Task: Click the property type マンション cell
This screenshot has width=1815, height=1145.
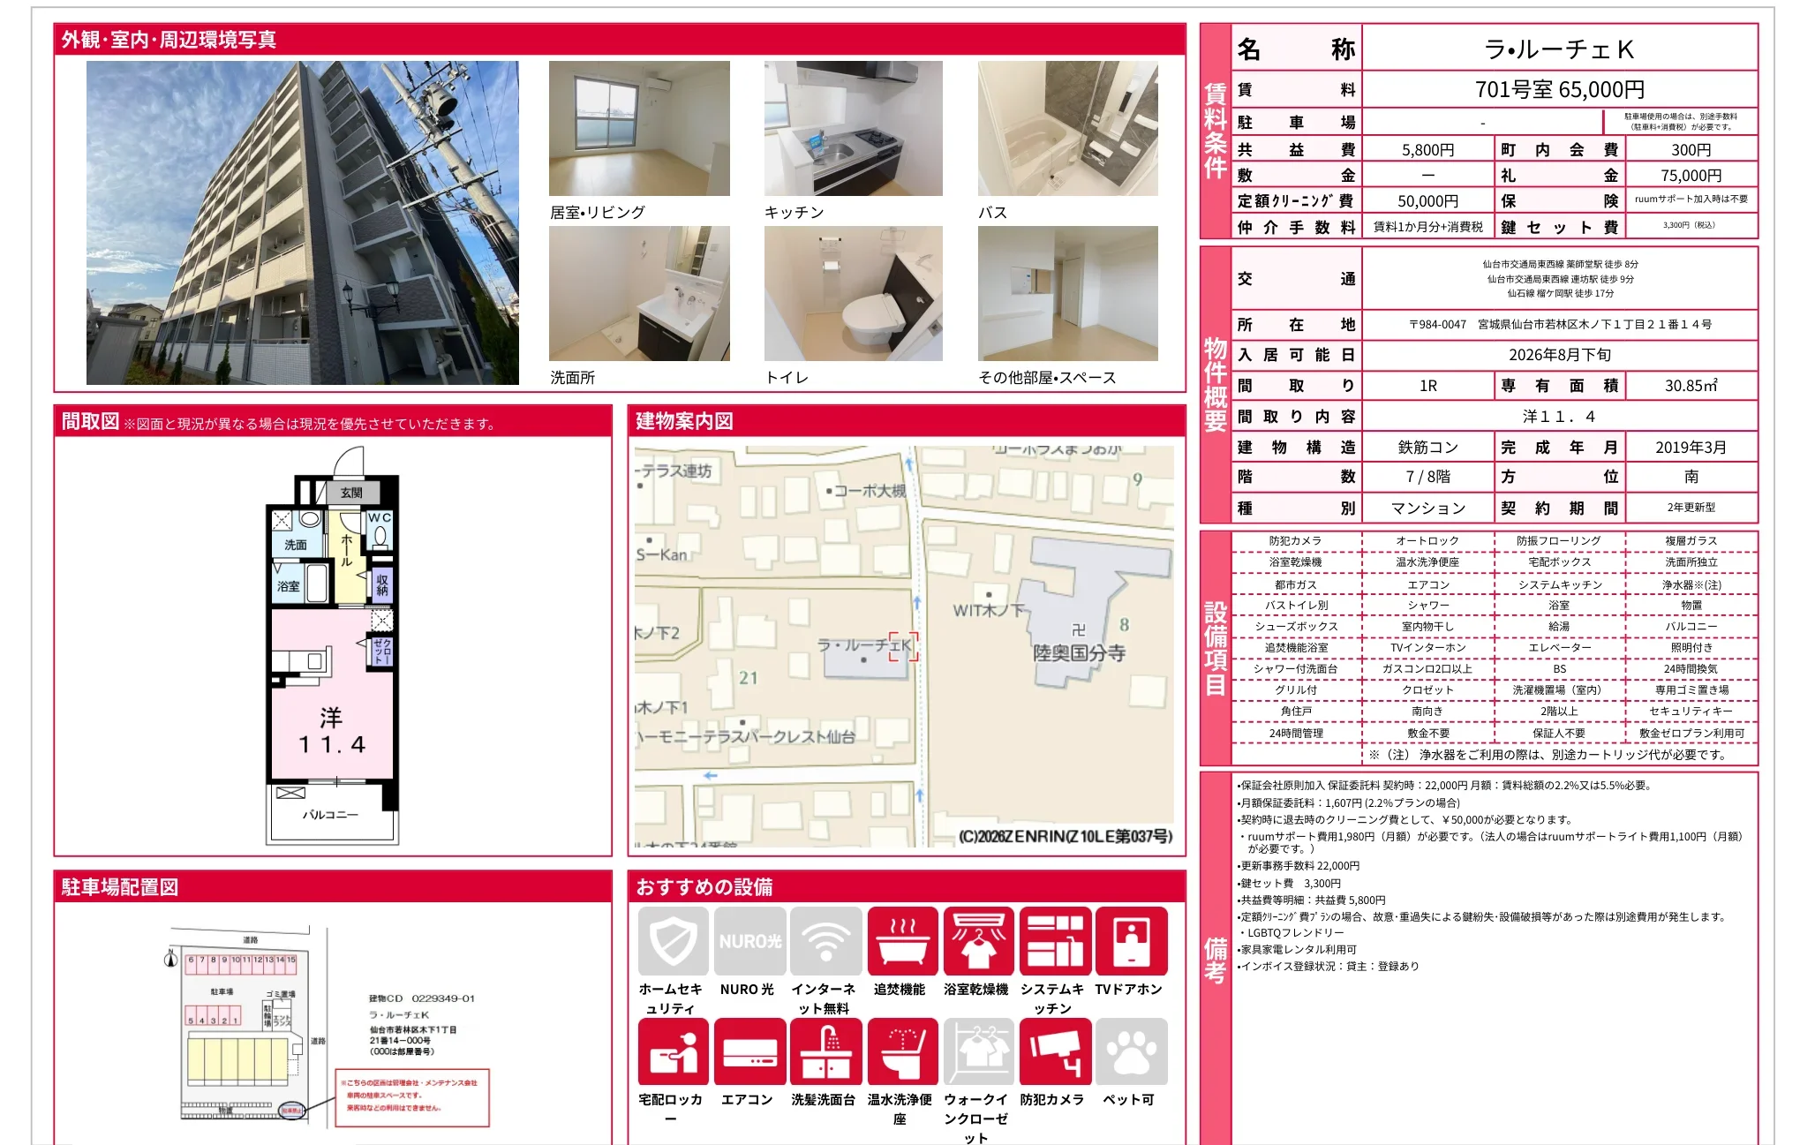Action: click(1428, 508)
